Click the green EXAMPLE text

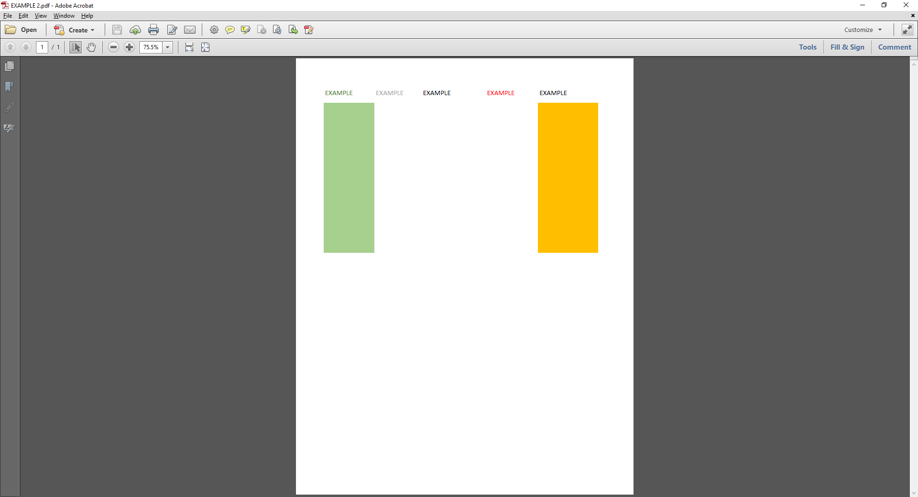(339, 93)
